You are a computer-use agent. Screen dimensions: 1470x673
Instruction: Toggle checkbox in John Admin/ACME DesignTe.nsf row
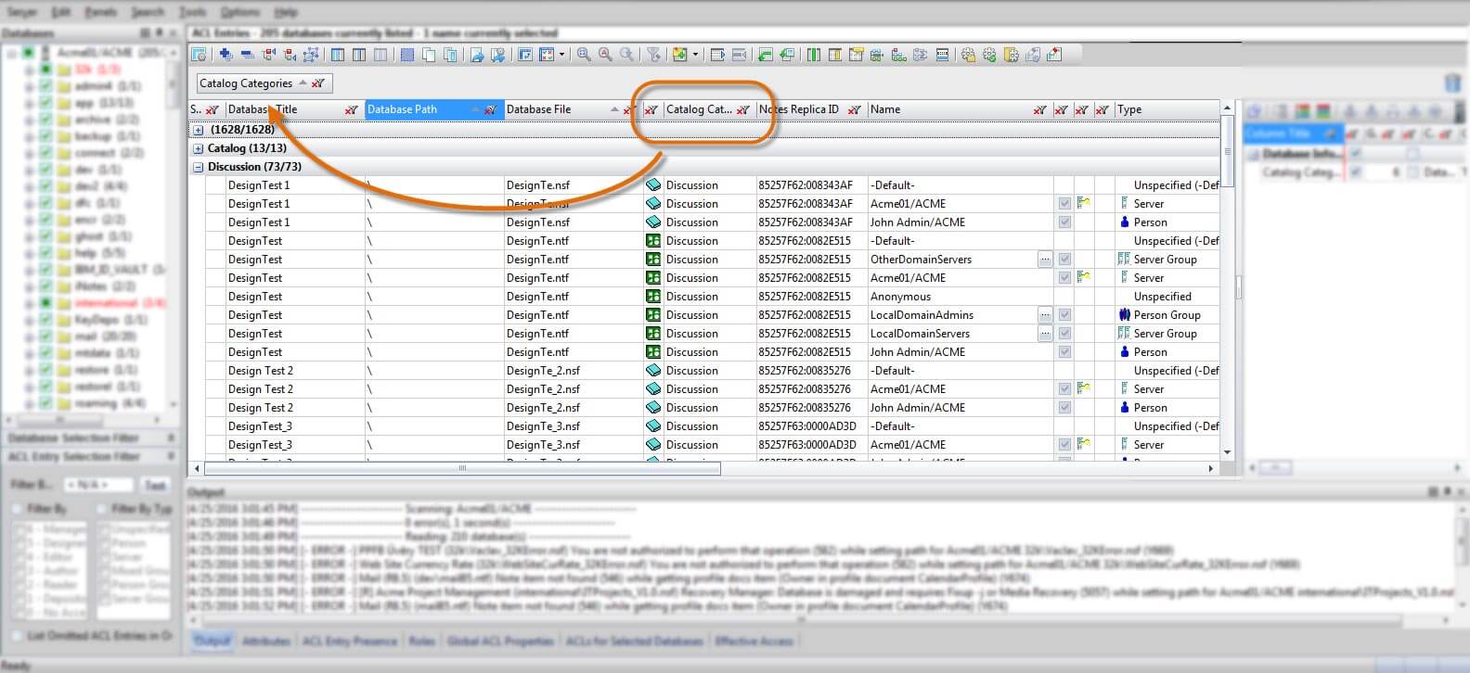click(1064, 222)
